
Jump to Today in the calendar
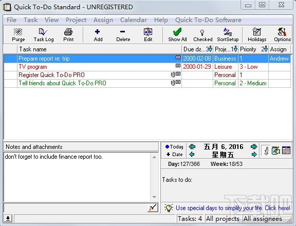click(174, 147)
